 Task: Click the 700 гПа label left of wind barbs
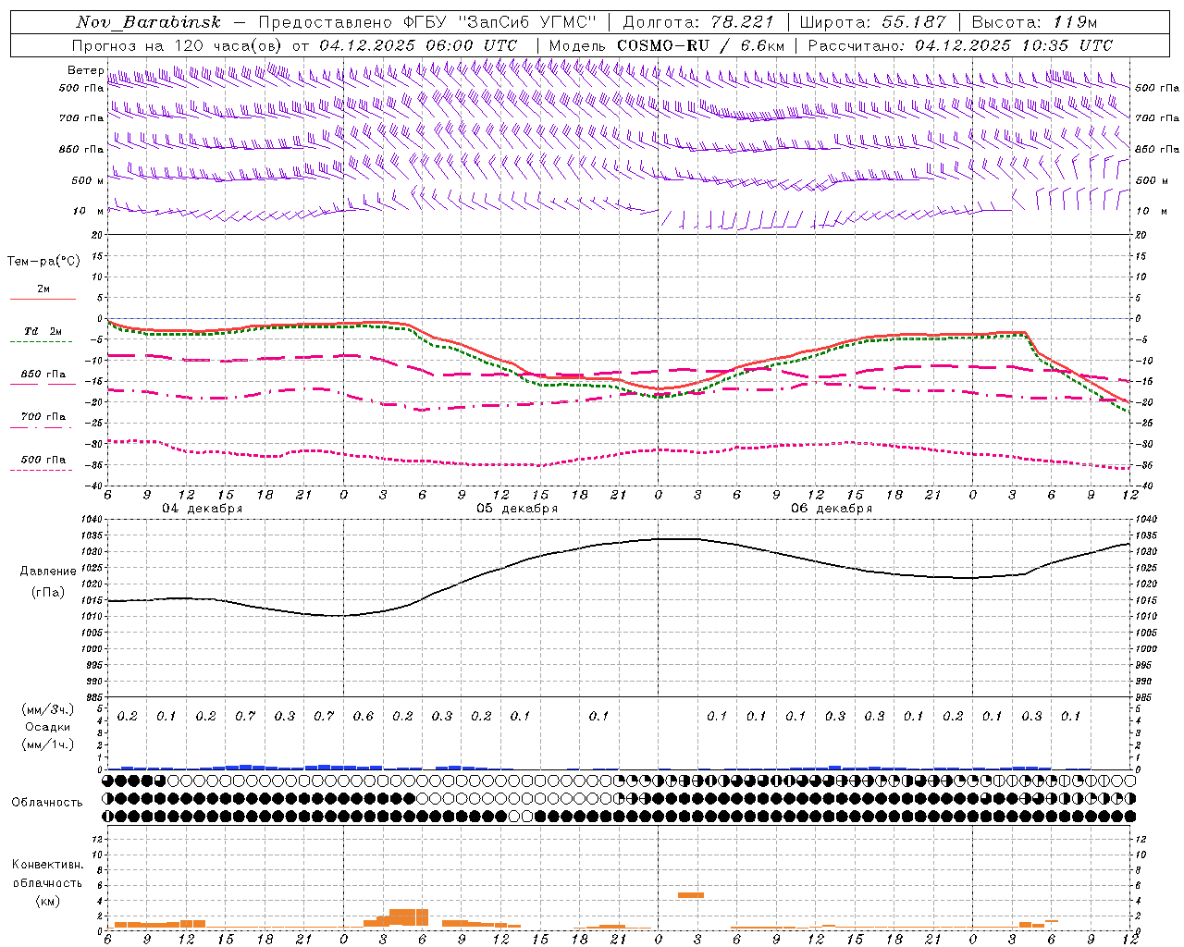click(81, 118)
